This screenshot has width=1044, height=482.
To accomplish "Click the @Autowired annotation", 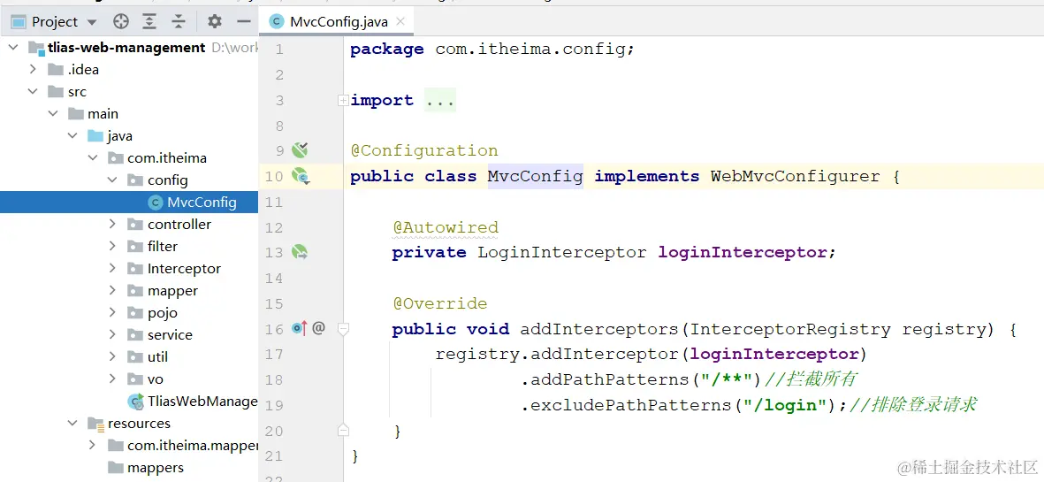I will (x=446, y=227).
